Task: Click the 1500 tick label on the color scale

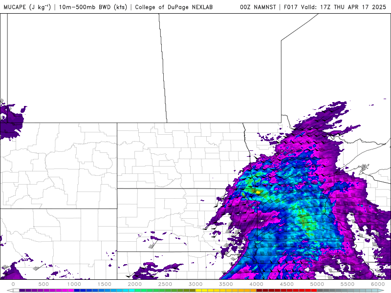Action: [x=104, y=284]
